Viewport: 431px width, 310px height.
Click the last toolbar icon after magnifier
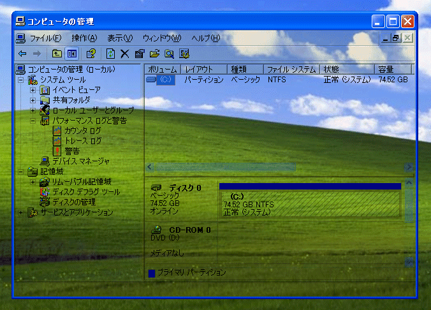[184, 54]
